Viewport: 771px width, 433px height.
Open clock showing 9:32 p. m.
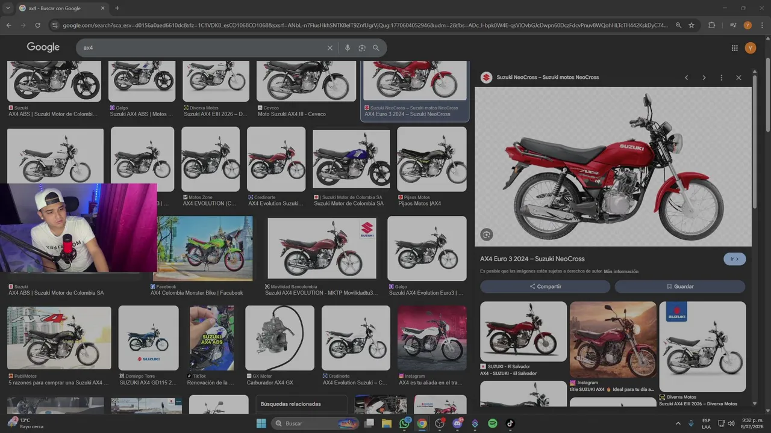[x=752, y=423]
